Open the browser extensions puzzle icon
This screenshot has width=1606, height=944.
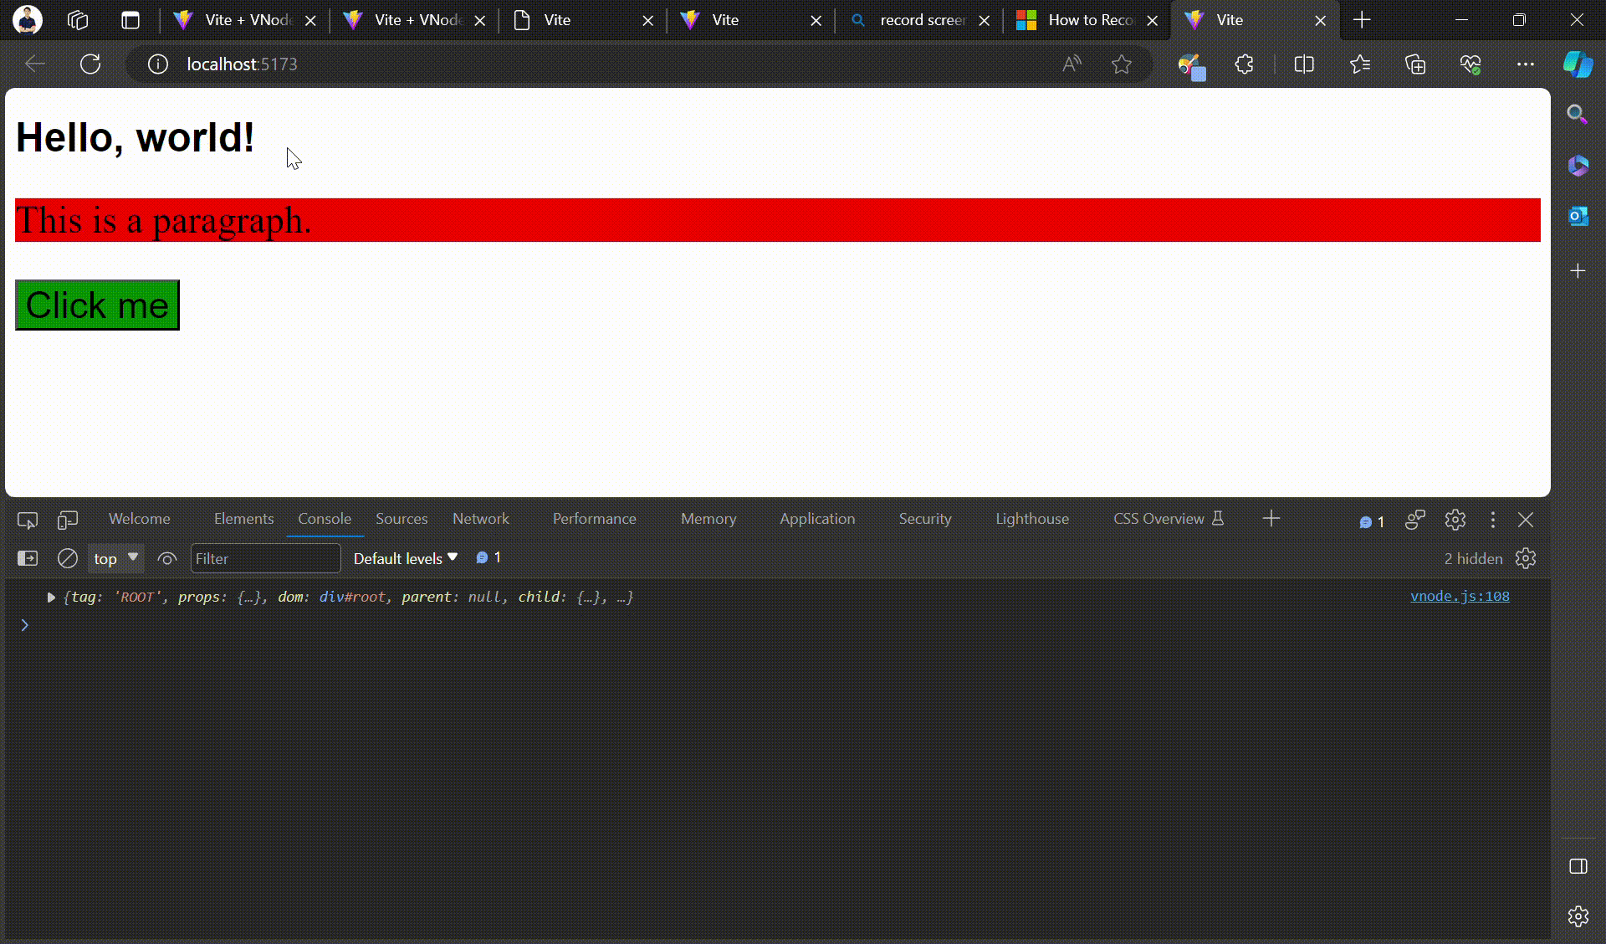pyautogui.click(x=1245, y=64)
